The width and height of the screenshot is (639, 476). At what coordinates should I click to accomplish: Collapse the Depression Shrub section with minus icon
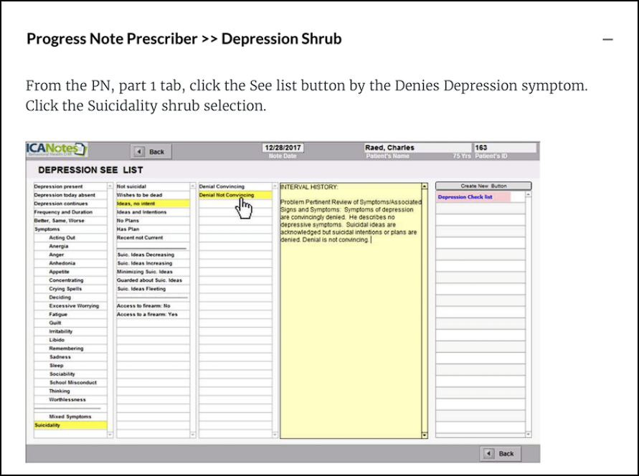607,39
